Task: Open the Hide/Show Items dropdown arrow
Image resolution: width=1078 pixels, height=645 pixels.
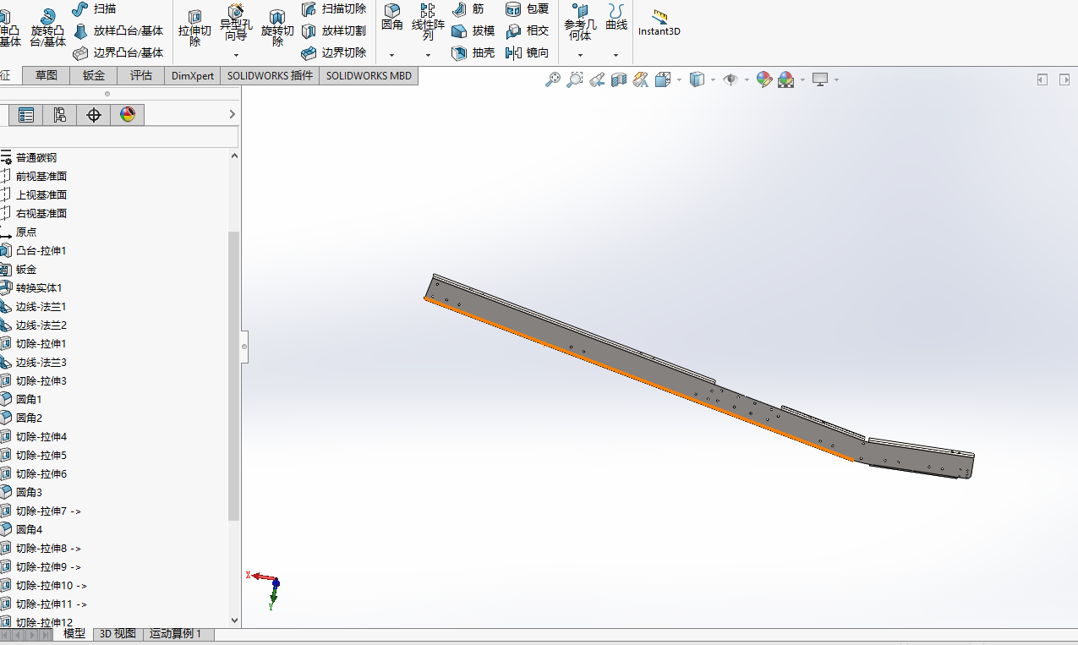Action: tap(747, 80)
